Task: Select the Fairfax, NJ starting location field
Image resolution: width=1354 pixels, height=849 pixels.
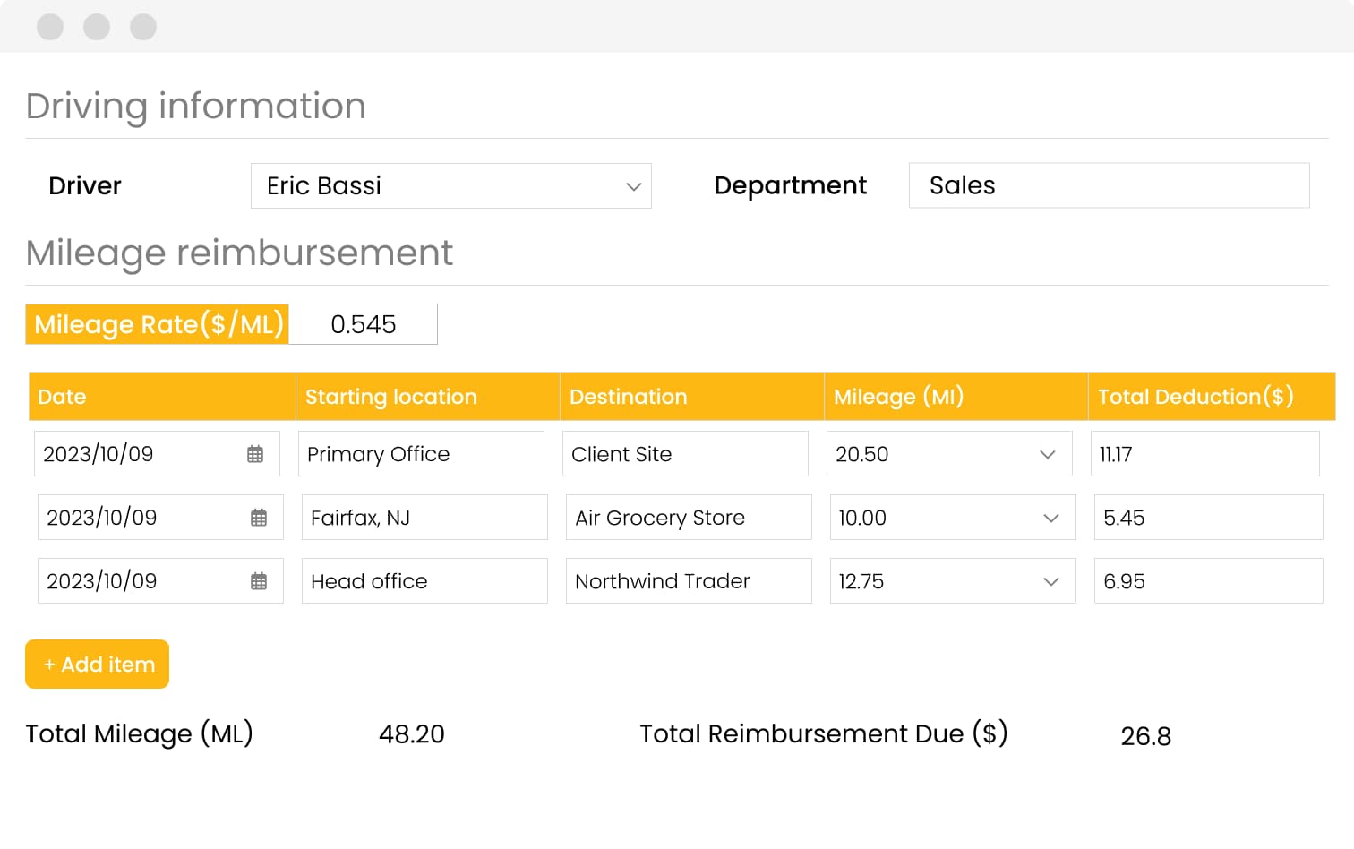Action: (x=424, y=518)
